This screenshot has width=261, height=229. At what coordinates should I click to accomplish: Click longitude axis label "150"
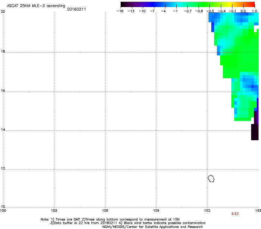tap(3, 211)
